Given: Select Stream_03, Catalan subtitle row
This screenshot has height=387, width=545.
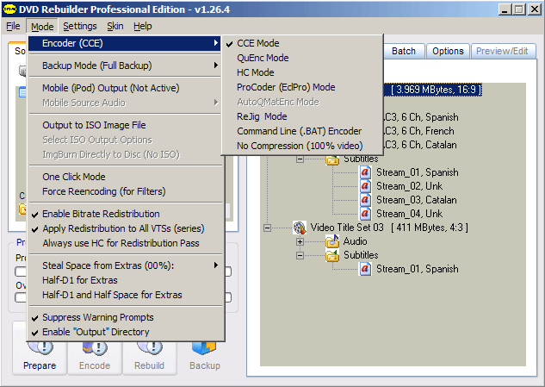Looking at the screenshot, I should [417, 200].
